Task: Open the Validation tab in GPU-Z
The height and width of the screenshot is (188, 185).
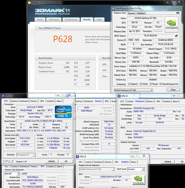Action: [x=141, y=13]
